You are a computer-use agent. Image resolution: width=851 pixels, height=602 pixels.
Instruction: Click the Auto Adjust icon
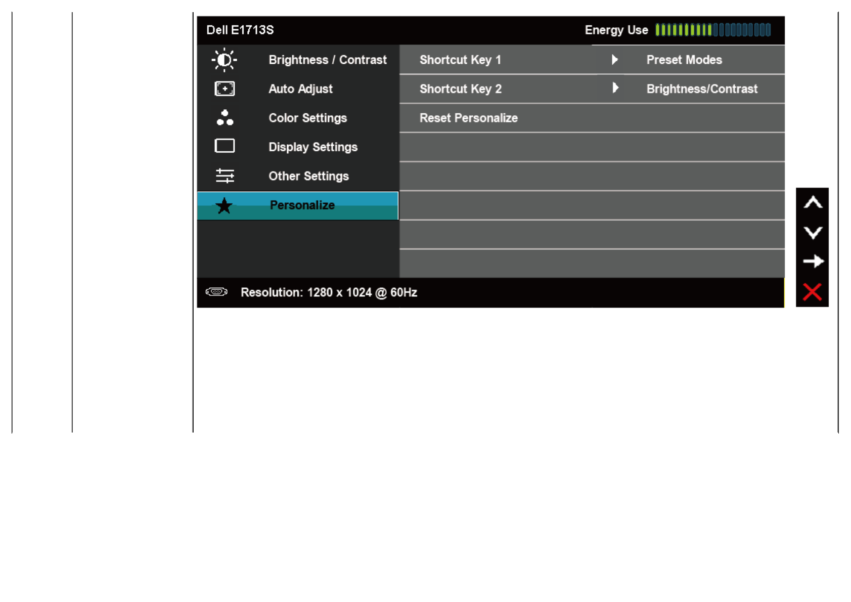[225, 89]
